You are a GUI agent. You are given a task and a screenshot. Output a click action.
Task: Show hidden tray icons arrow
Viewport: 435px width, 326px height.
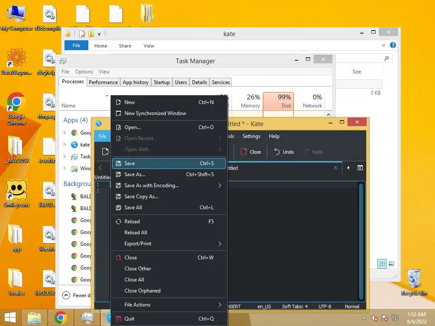coord(364,318)
